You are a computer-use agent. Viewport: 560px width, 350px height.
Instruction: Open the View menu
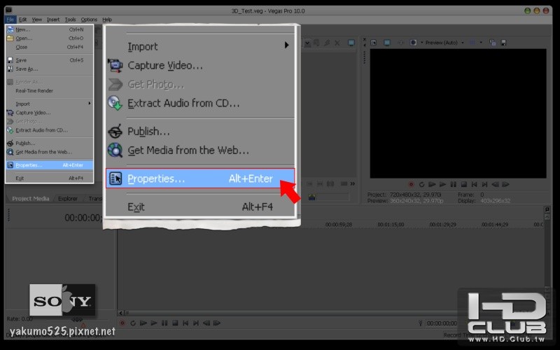click(x=37, y=20)
